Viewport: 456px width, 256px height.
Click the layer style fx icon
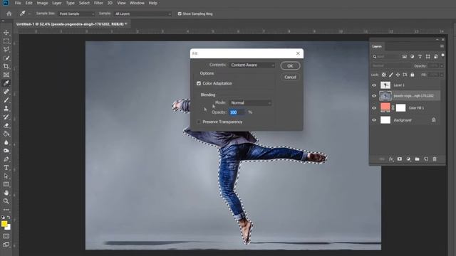tap(391, 159)
